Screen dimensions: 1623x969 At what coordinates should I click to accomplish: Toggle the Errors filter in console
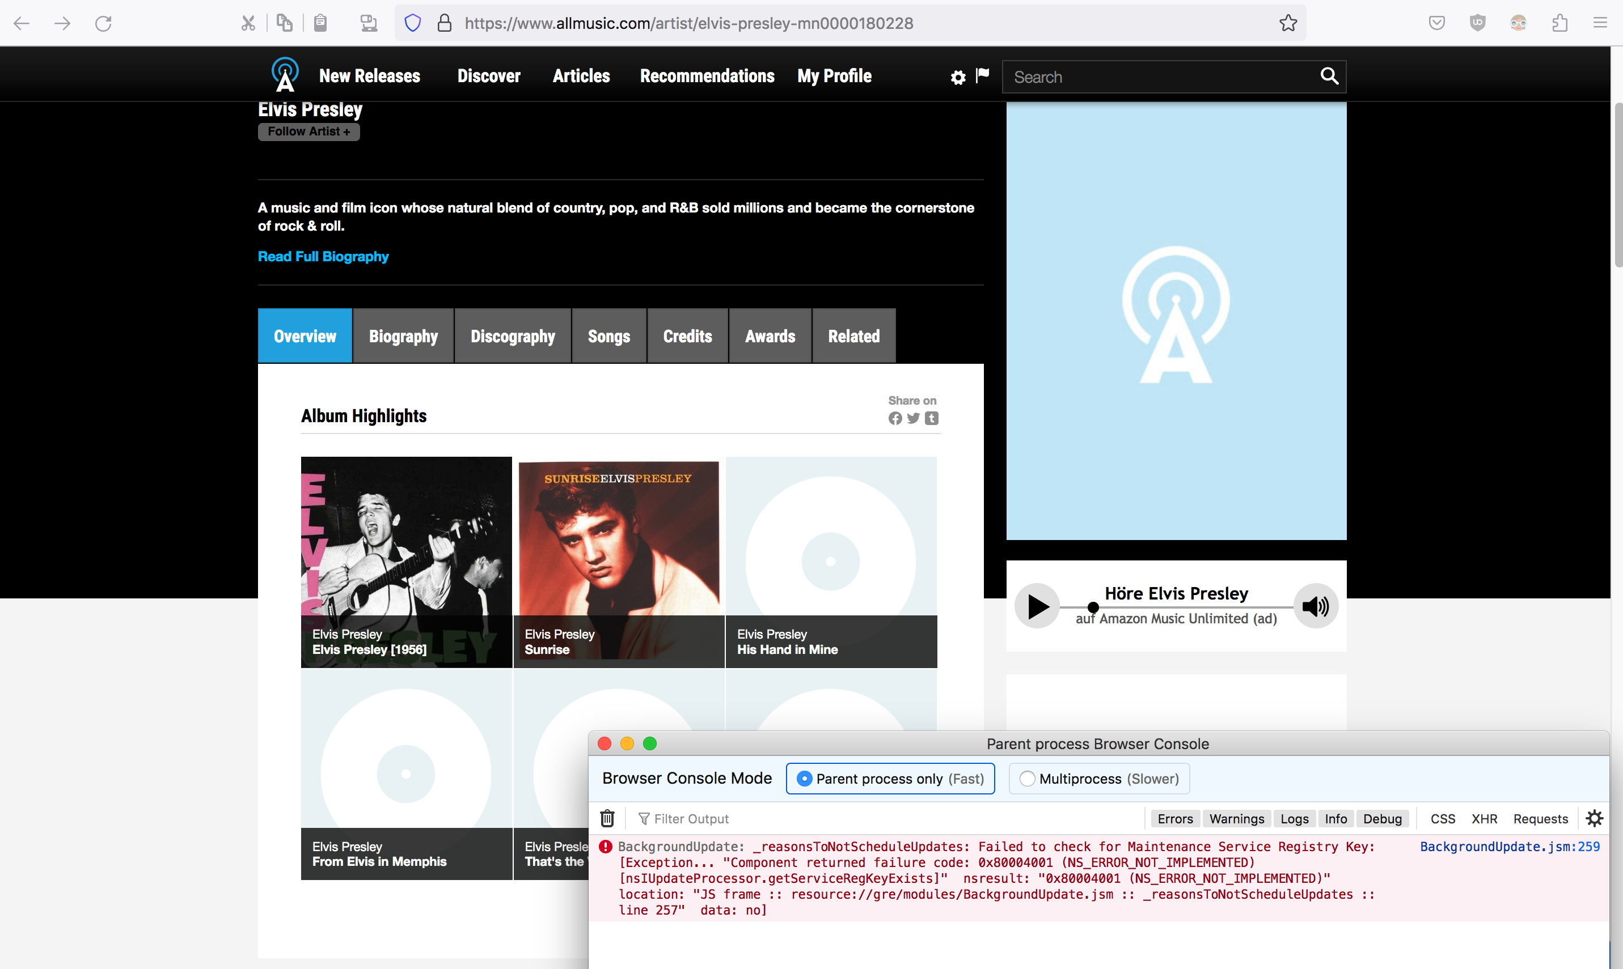point(1175,818)
